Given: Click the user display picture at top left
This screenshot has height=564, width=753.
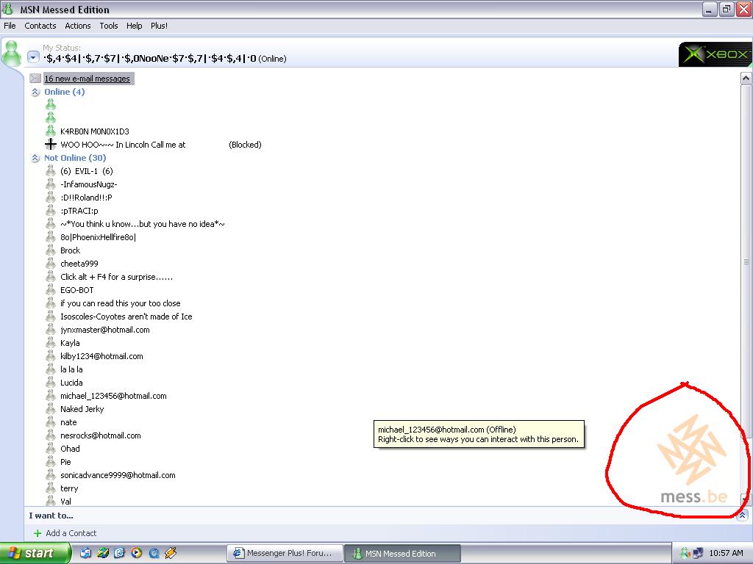Looking at the screenshot, I should [x=13, y=54].
